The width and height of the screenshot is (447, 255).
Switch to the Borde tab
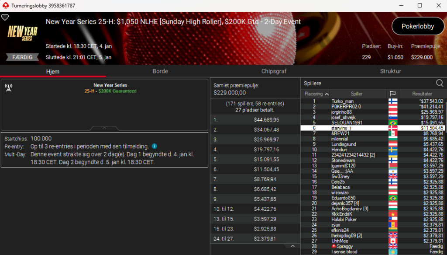click(160, 71)
